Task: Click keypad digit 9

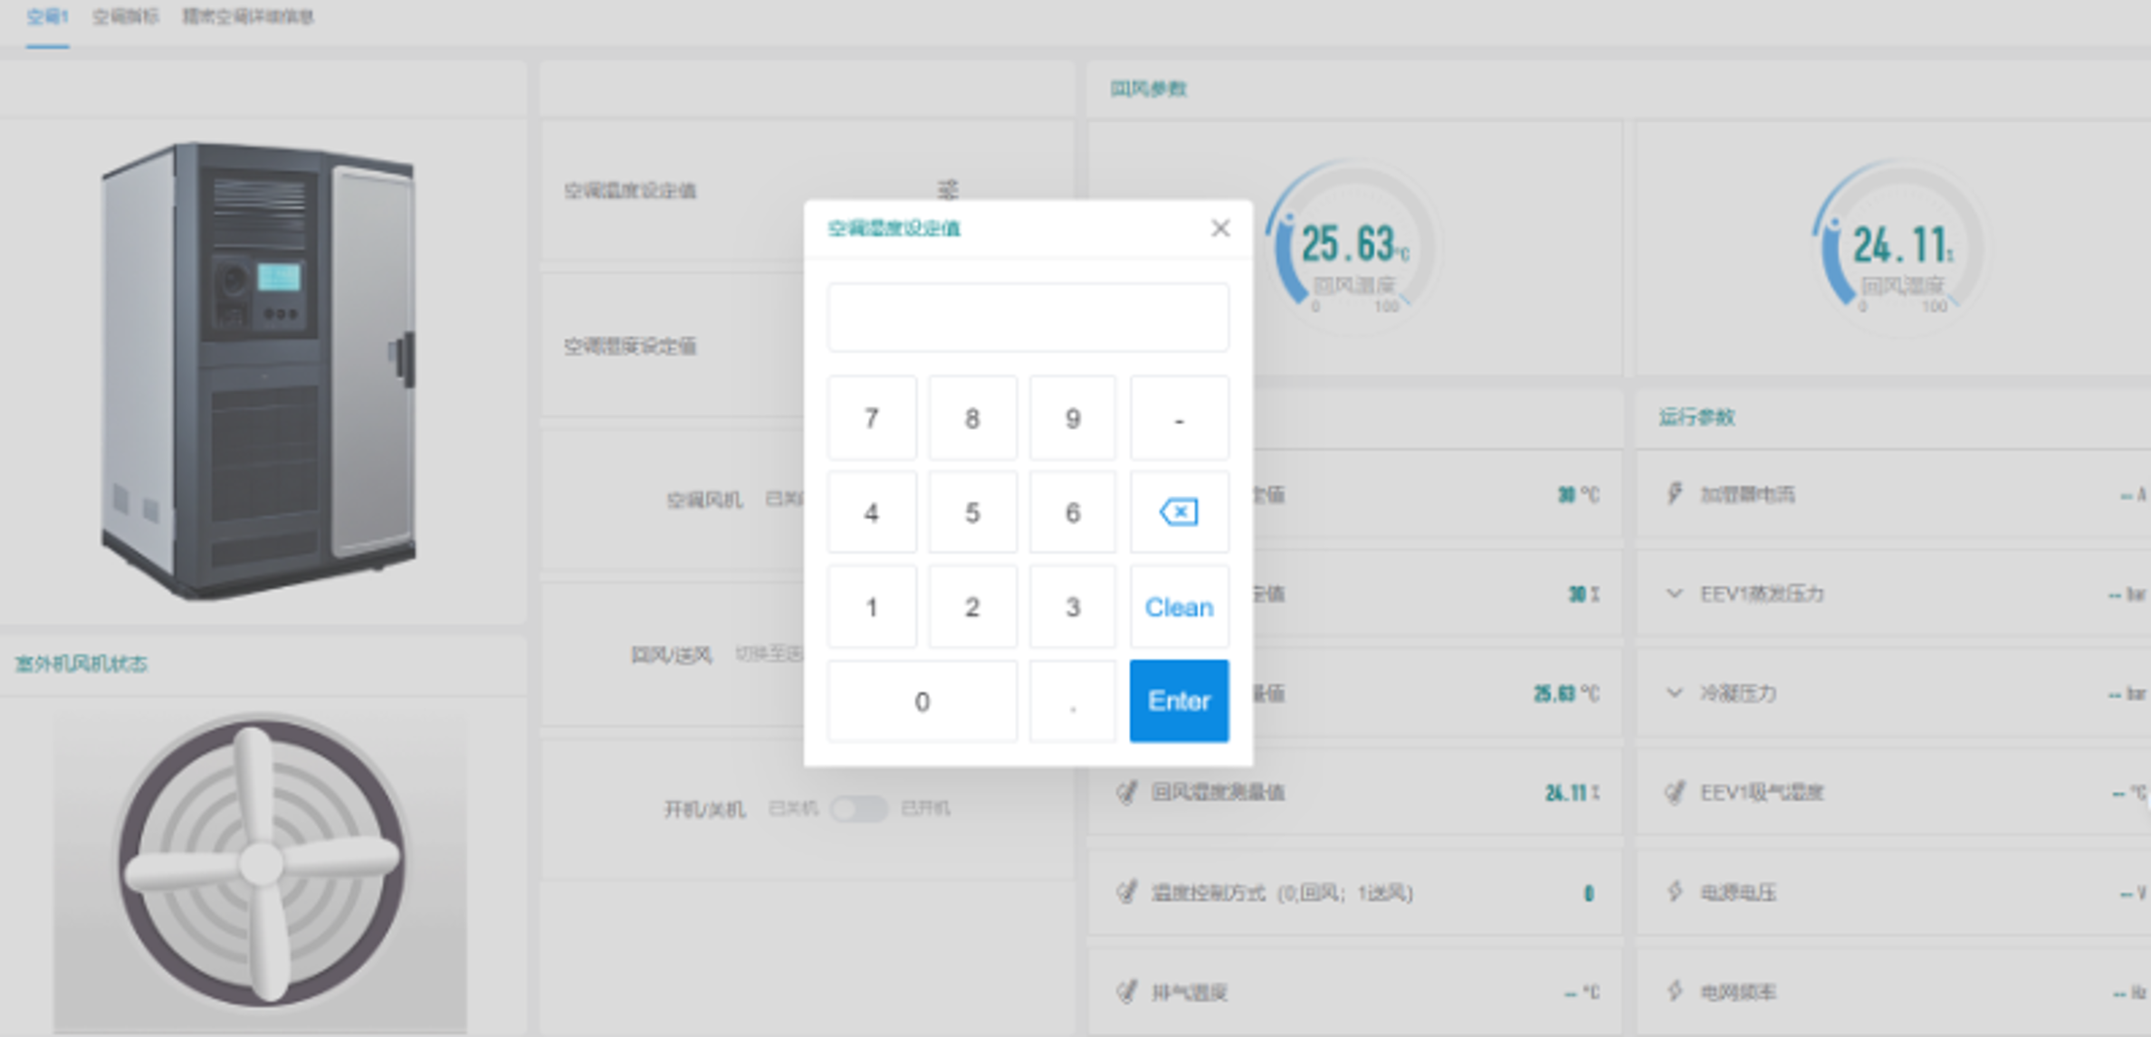Action: (1073, 418)
